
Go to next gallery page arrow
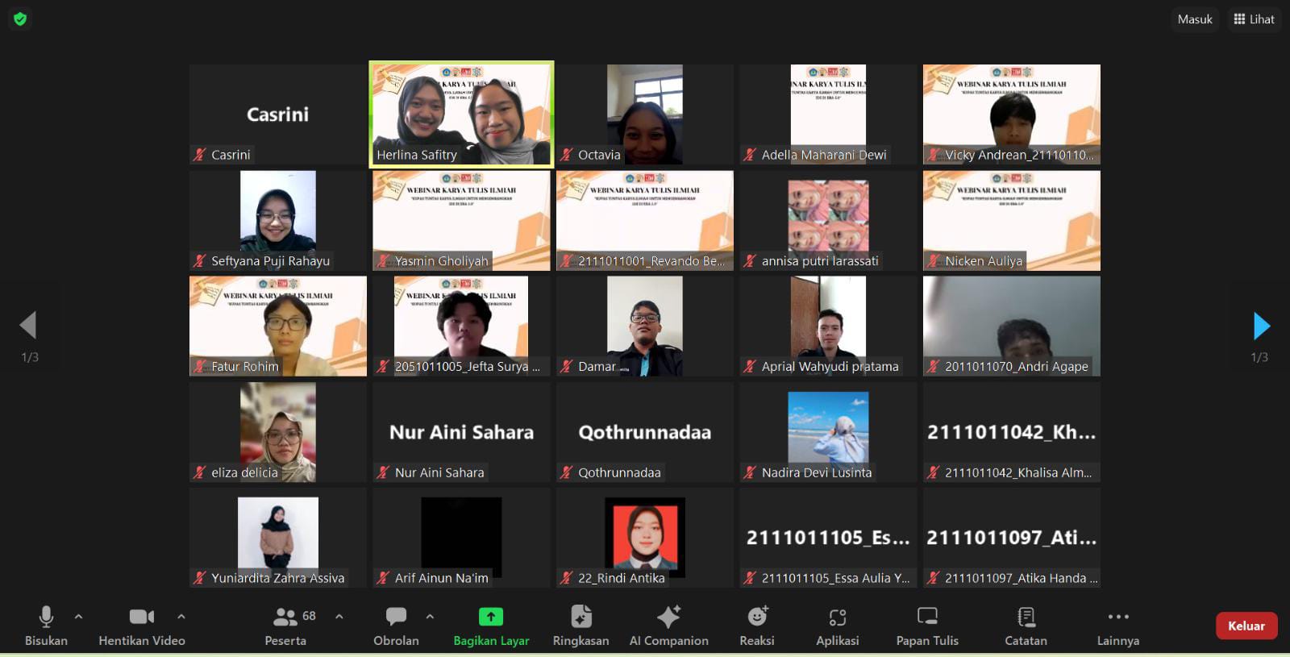tap(1261, 326)
